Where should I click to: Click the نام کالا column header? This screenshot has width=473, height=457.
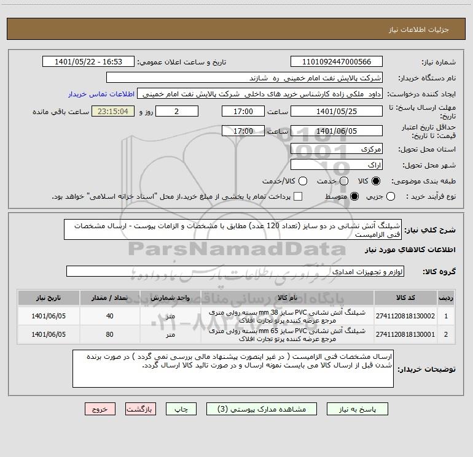pos(287,298)
